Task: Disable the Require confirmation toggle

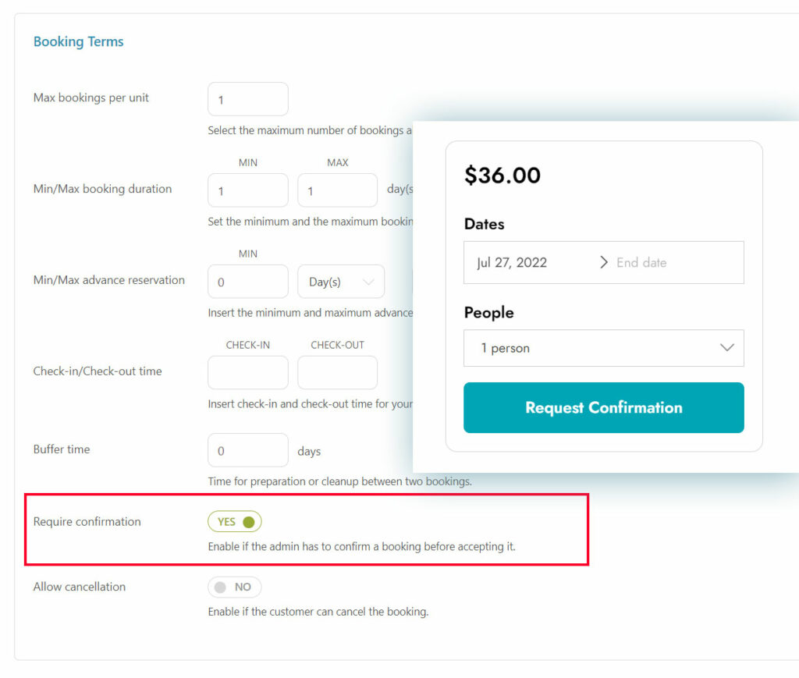Action: click(235, 522)
